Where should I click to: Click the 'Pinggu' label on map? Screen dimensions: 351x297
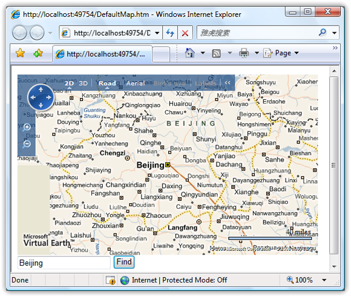[257, 134]
